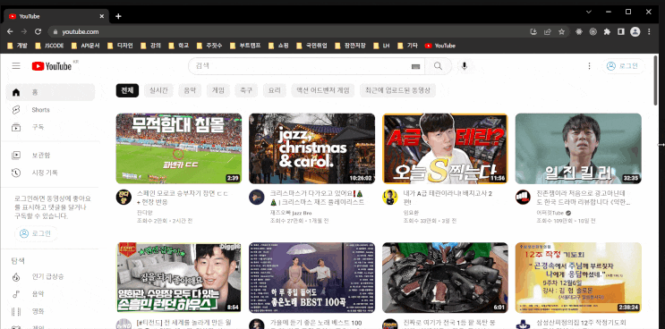Open the 스페인 모로코 승부차기 video title
Screen dimensions: 665x329
(183, 198)
